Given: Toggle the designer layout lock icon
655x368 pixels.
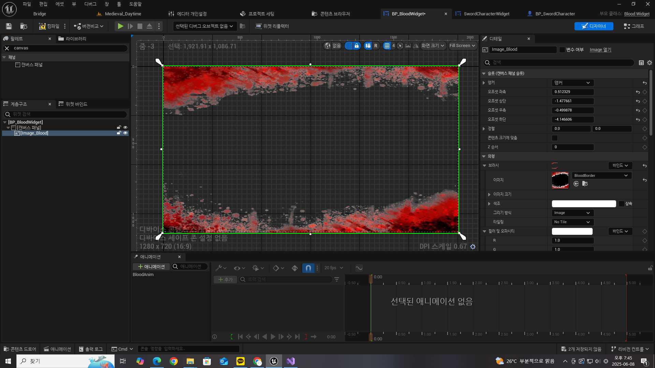Looking at the screenshot, I should (356, 46).
